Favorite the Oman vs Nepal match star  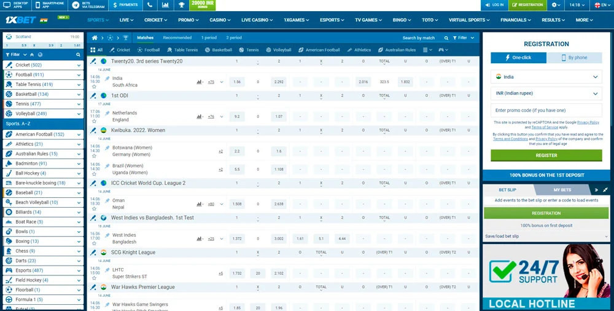tap(94, 208)
